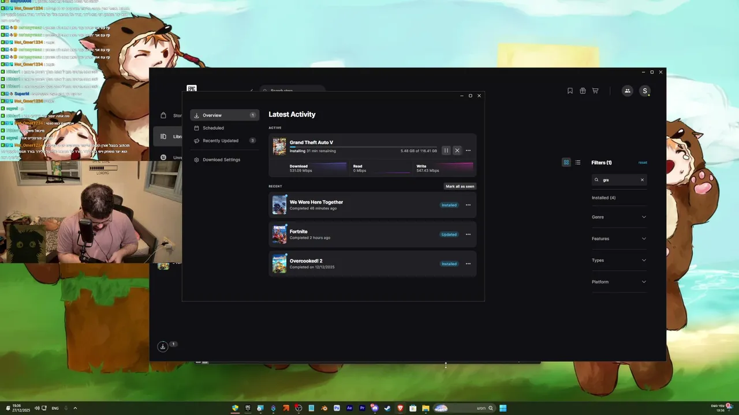The image size is (739, 415).
Task: Open Photoshop from the taskbar
Action: (337, 408)
